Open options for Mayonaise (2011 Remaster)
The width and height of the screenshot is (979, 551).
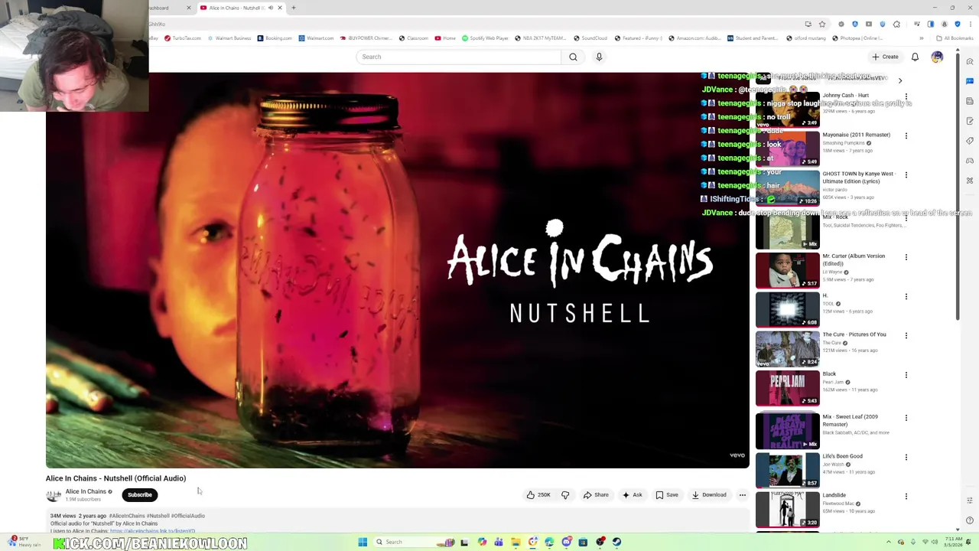tap(906, 136)
